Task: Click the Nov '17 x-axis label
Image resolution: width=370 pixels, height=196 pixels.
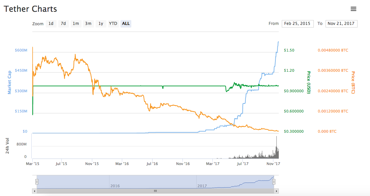Action: tap(273, 164)
